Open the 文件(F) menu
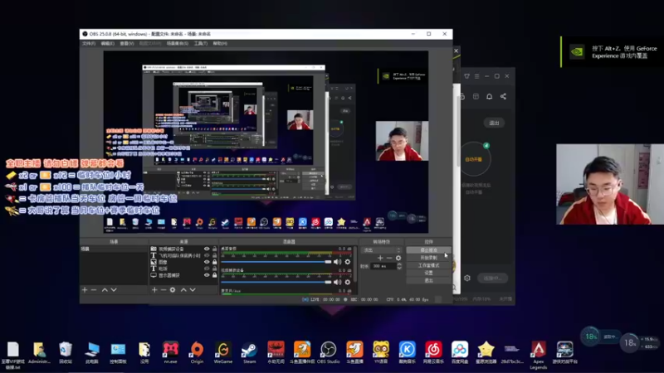The height and width of the screenshot is (373, 664). tap(89, 44)
